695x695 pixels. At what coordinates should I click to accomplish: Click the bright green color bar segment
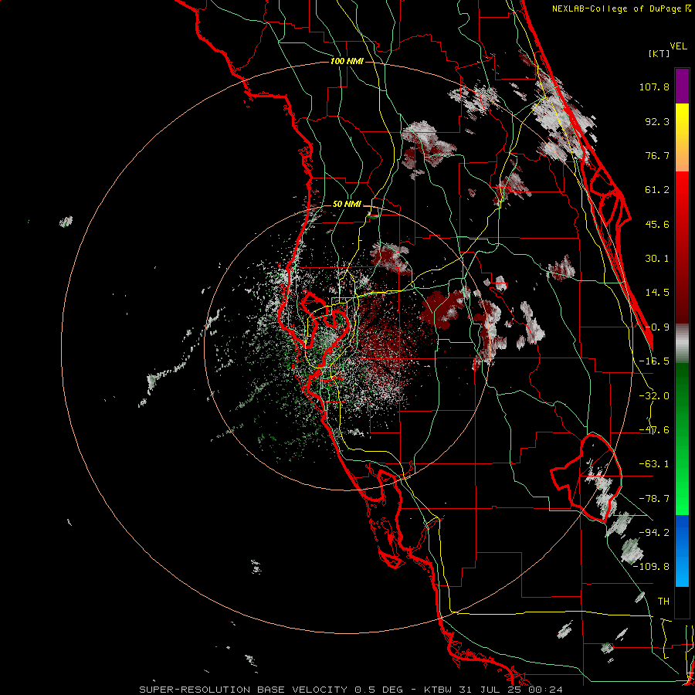[x=682, y=439]
